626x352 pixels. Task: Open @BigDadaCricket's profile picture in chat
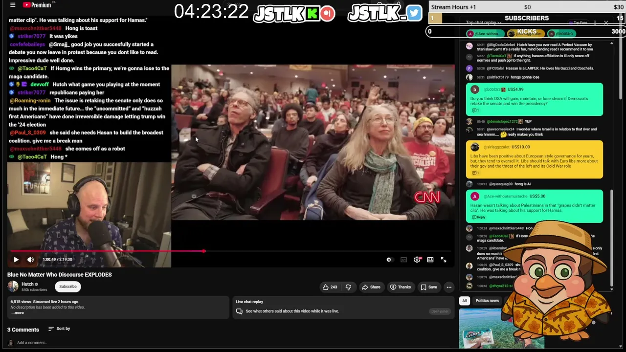pyautogui.click(x=469, y=46)
